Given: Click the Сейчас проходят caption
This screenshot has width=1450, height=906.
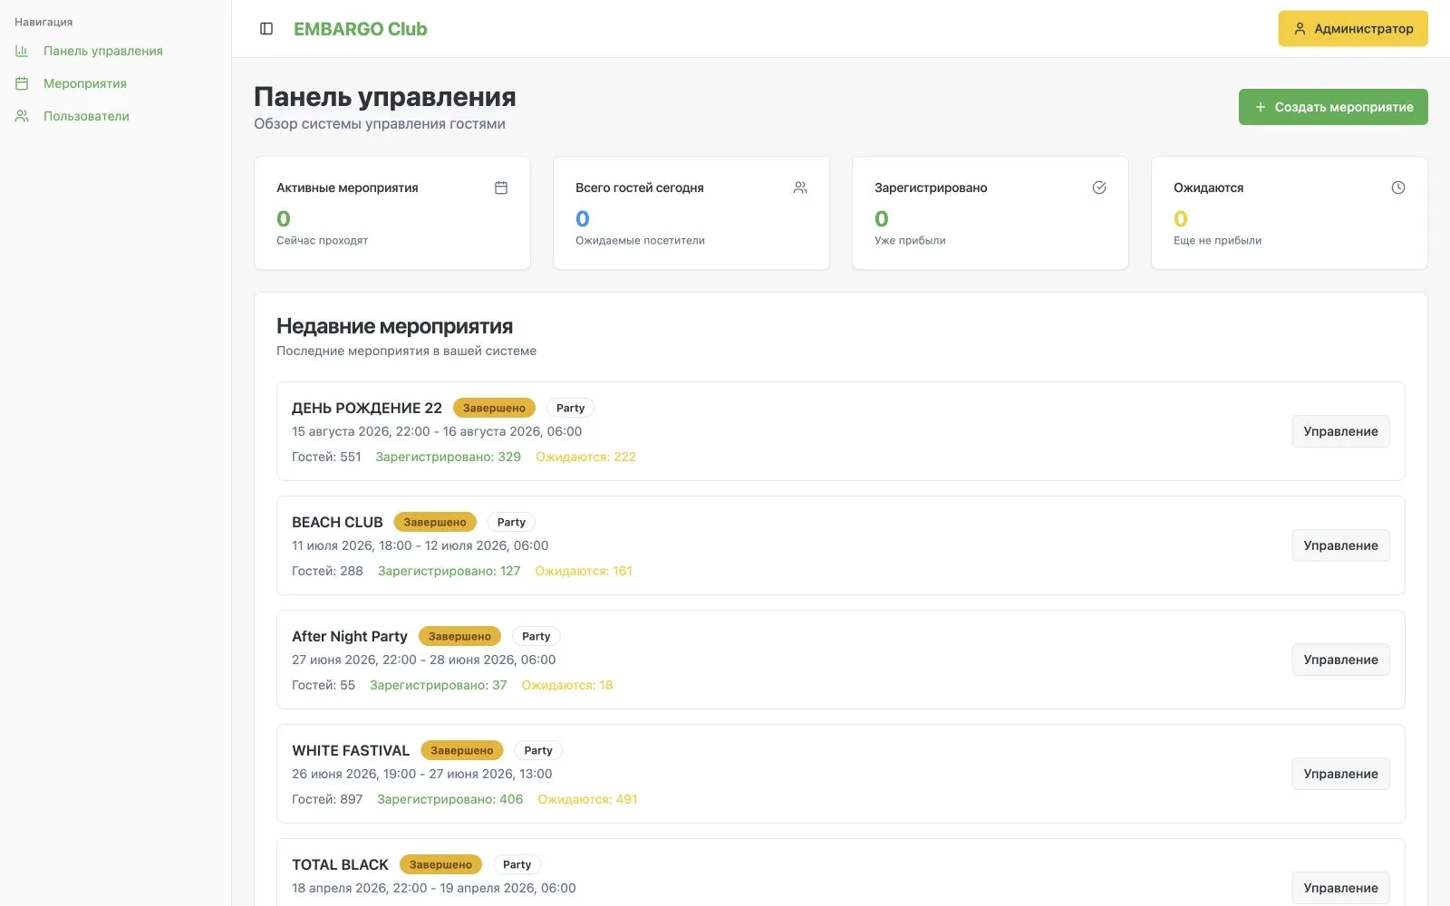Looking at the screenshot, I should coord(322,240).
